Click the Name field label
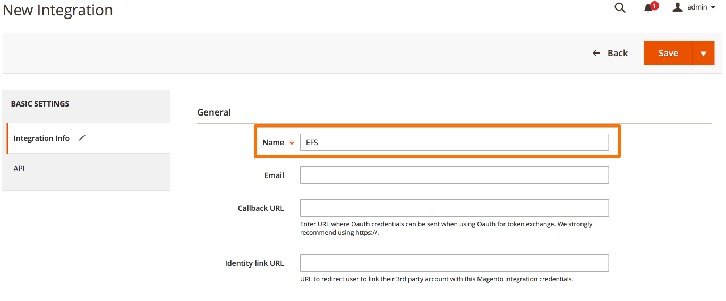Viewport: 726px width, 301px height. 273,143
